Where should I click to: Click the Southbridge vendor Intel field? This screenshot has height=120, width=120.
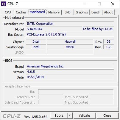tap(36, 47)
